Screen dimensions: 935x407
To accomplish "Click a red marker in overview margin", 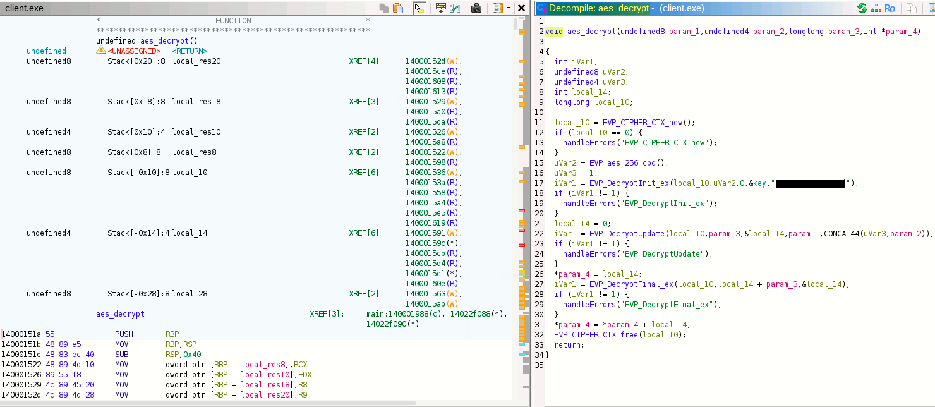I will coord(521,210).
